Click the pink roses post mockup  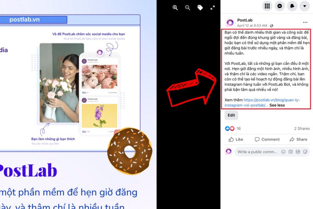pyautogui.click(x=100, y=77)
